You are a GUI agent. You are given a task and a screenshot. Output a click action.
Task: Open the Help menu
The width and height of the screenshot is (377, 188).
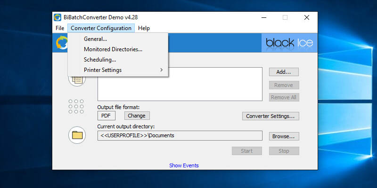click(x=144, y=28)
